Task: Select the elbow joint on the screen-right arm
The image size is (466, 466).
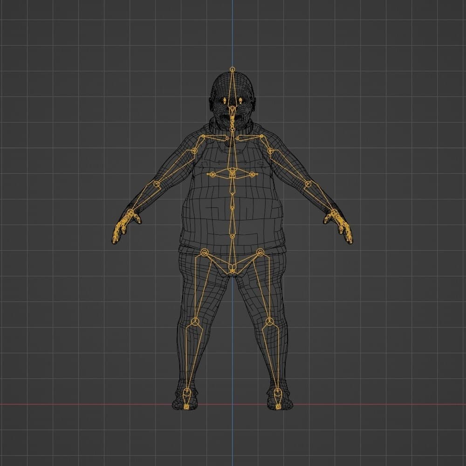Action: click(308, 184)
